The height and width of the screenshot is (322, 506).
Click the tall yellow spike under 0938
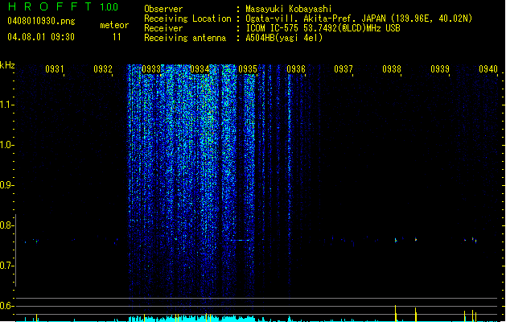(395, 313)
